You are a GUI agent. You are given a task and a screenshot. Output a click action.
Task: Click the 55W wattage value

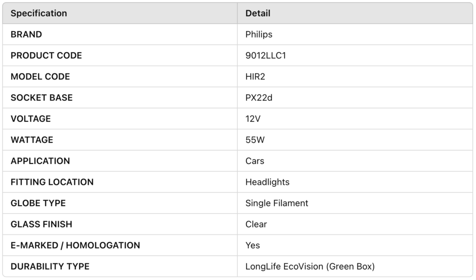(x=255, y=140)
